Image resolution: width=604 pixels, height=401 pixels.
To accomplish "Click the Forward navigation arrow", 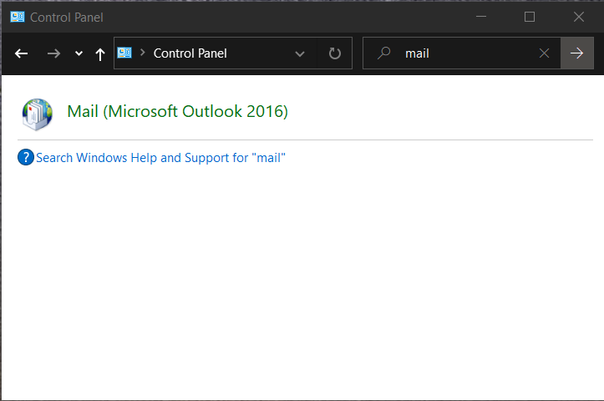I will [53, 53].
